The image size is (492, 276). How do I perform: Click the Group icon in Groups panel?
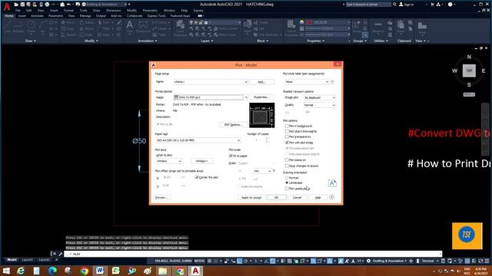[x=357, y=26]
